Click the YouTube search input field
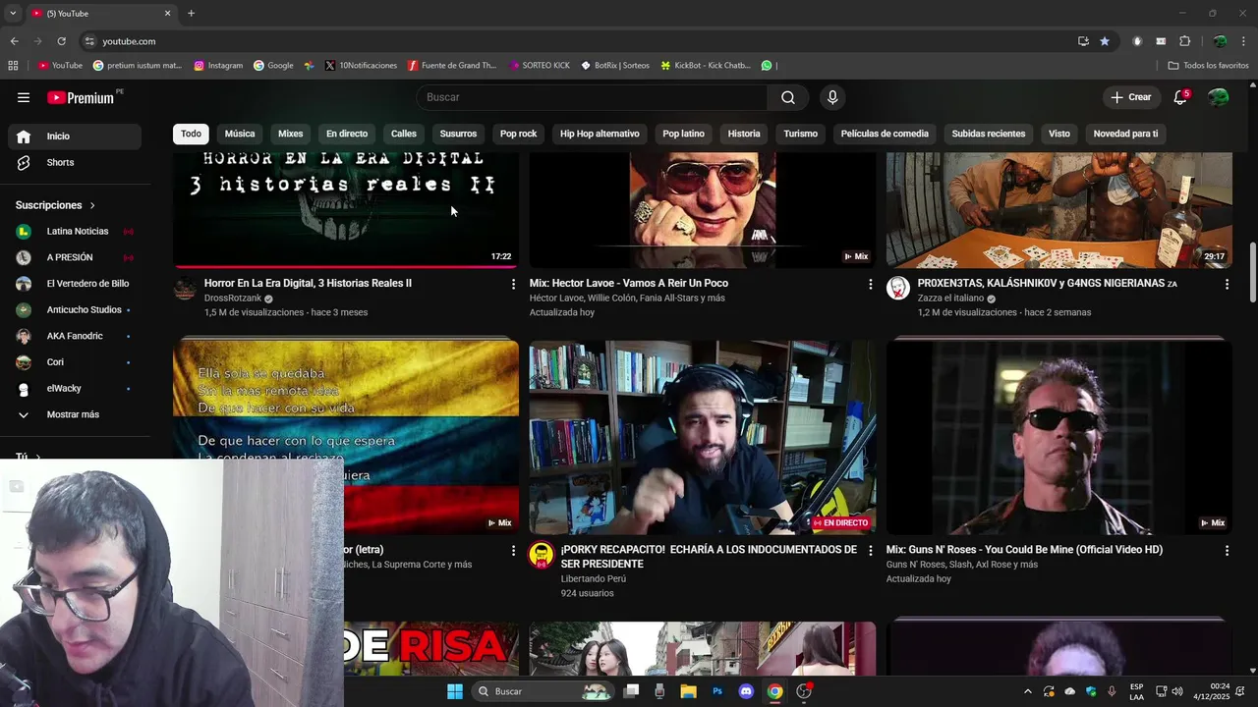Image resolution: width=1258 pixels, height=707 pixels. click(592, 97)
